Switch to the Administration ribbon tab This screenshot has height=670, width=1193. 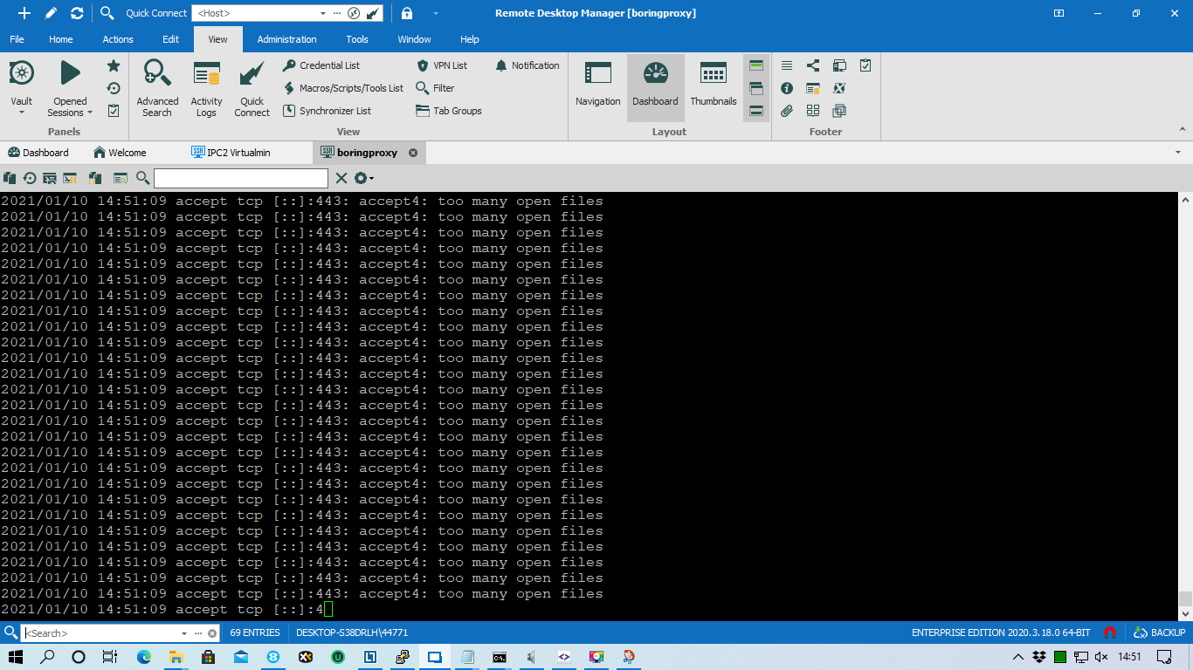[285, 38]
